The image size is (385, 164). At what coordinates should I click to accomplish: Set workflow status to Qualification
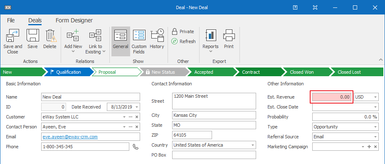click(x=69, y=72)
